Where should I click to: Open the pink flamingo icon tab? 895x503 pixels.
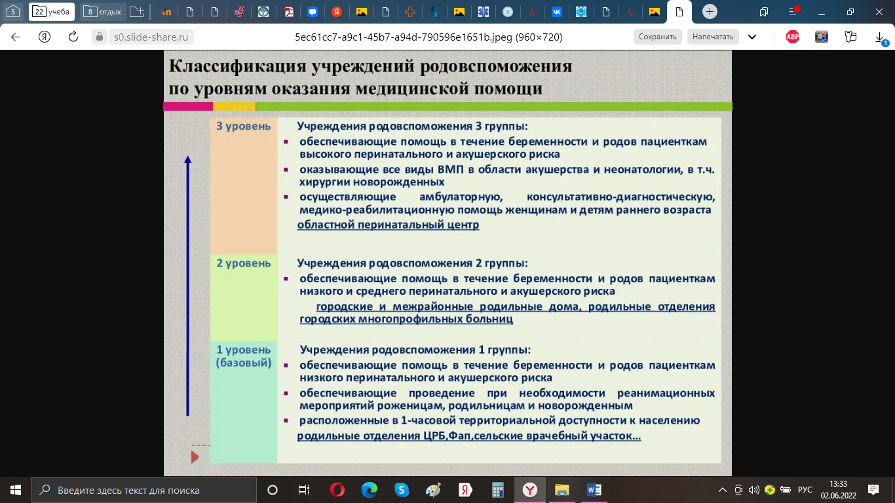pos(239,12)
